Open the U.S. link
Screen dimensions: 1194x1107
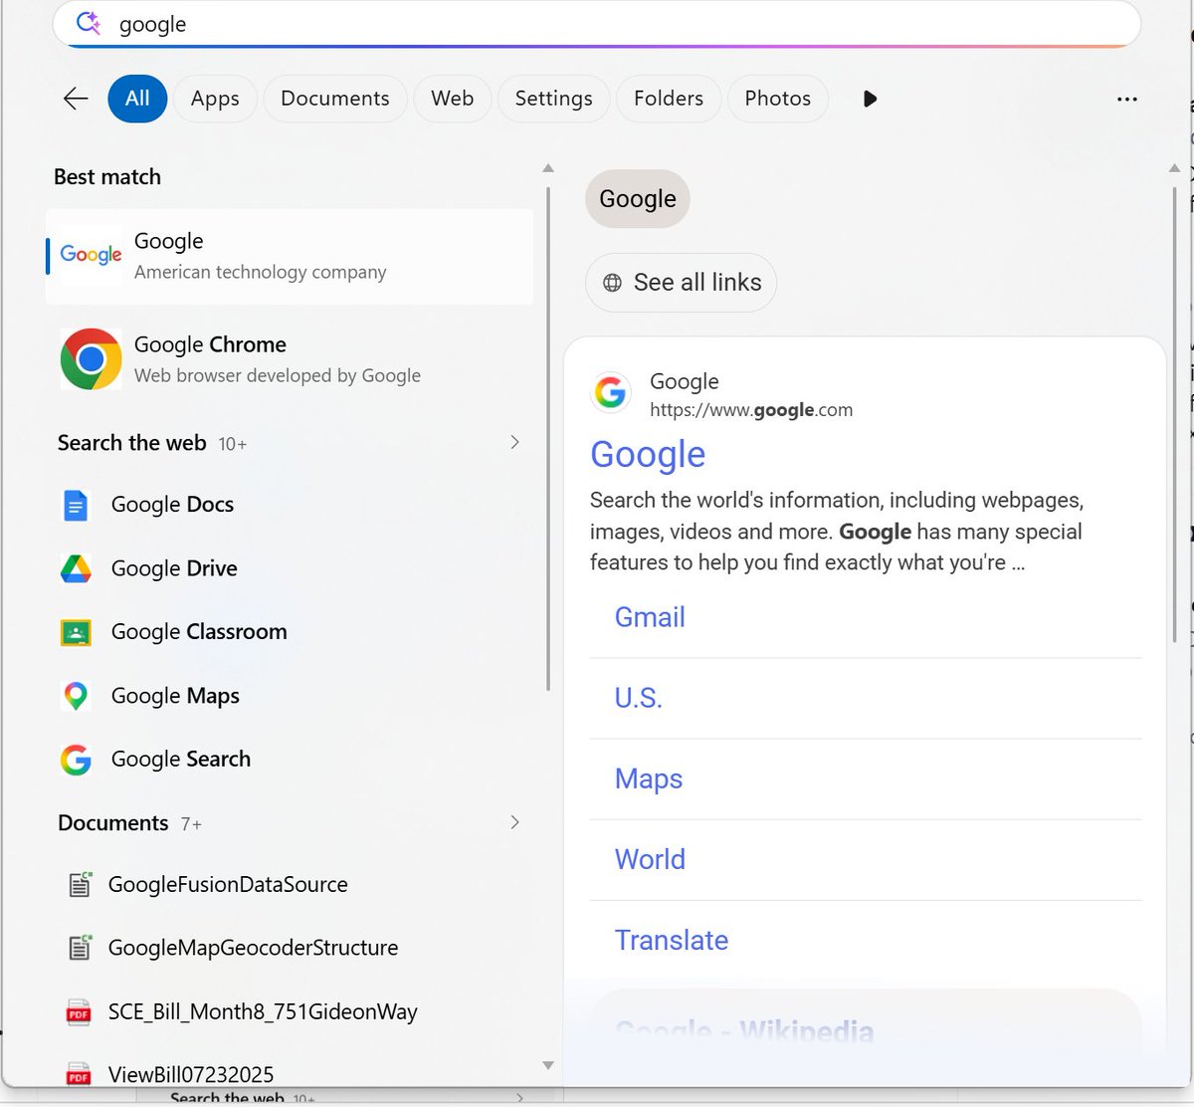pos(639,698)
